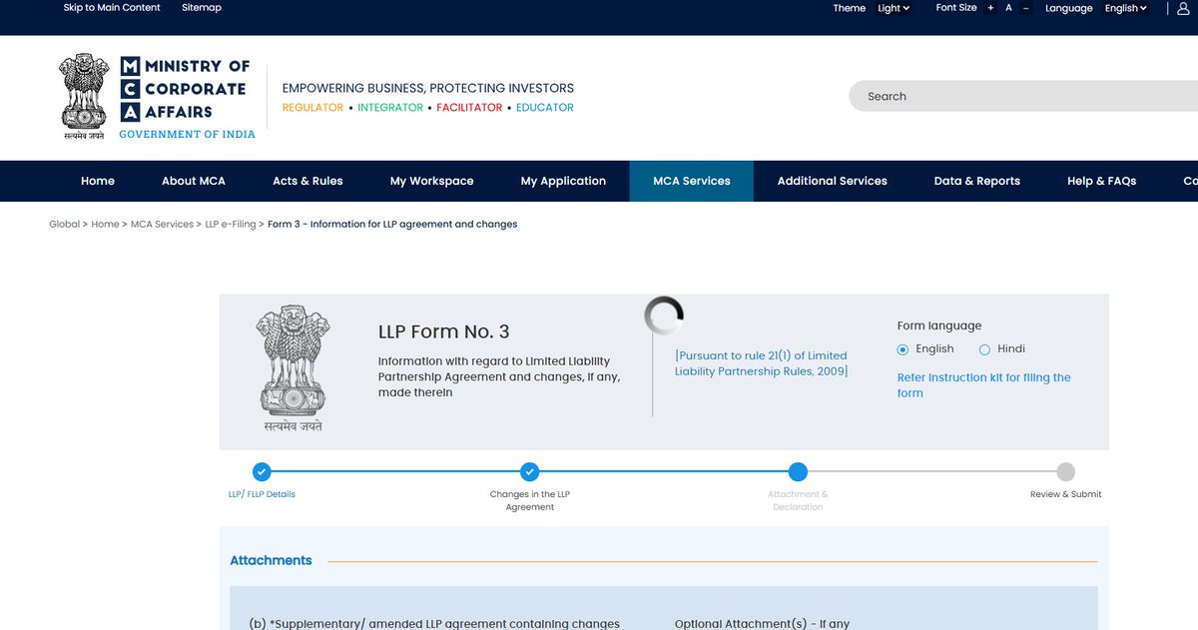Open the Additional Services menu
Screen dimensions: 1198x630
(833, 181)
